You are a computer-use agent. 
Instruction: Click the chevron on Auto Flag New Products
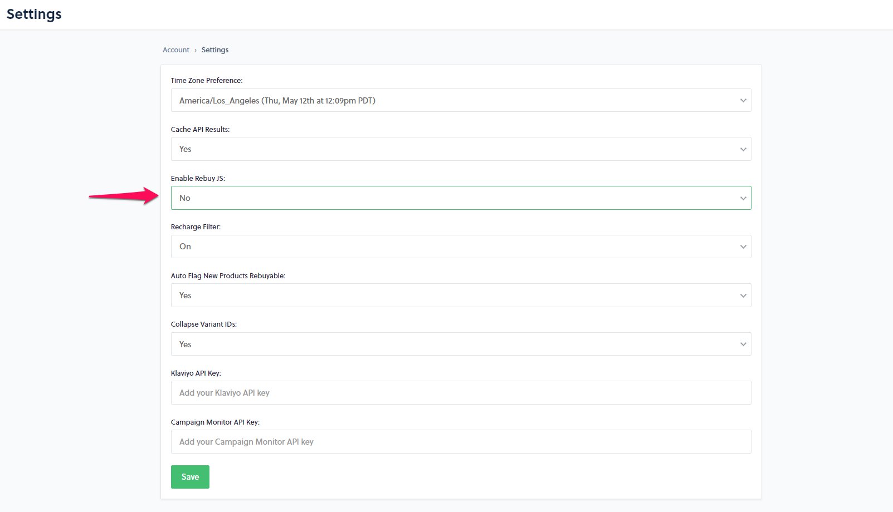tap(743, 296)
